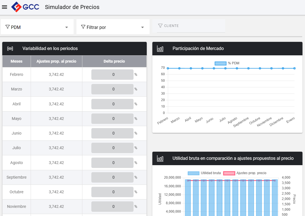Image resolution: width=305 pixels, height=216 pixels.
Task: Click the Enero data point on PDM line
Action: (x=295, y=68)
